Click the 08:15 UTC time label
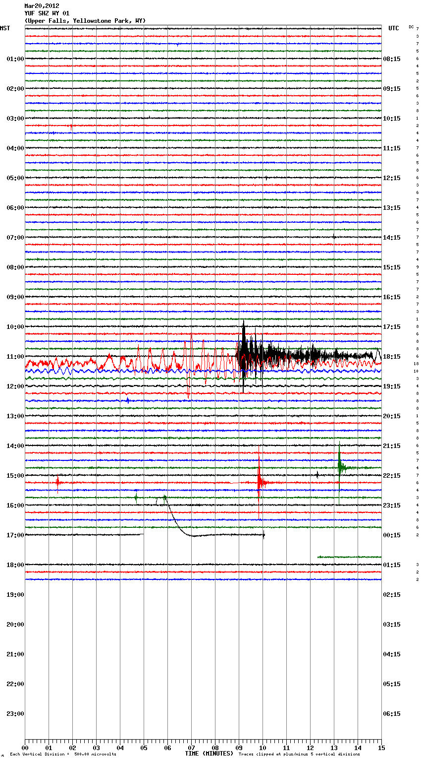This screenshot has height=761, width=421. [x=392, y=59]
